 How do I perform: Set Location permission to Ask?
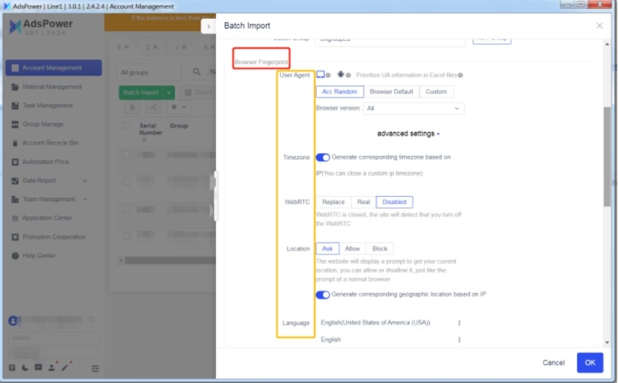tap(327, 249)
